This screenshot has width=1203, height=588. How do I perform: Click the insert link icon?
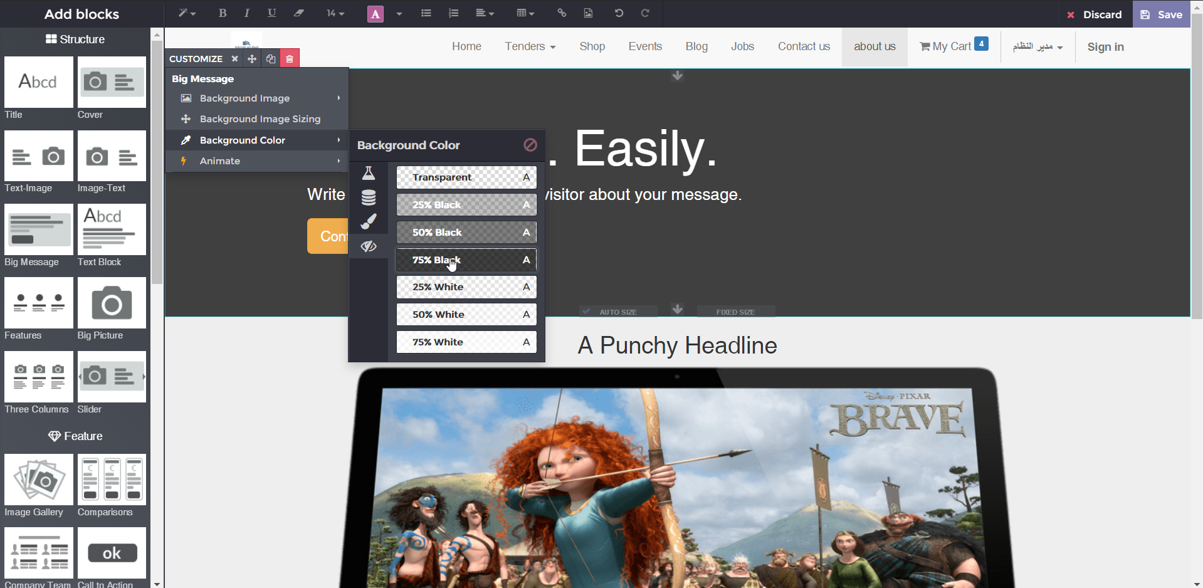(562, 13)
